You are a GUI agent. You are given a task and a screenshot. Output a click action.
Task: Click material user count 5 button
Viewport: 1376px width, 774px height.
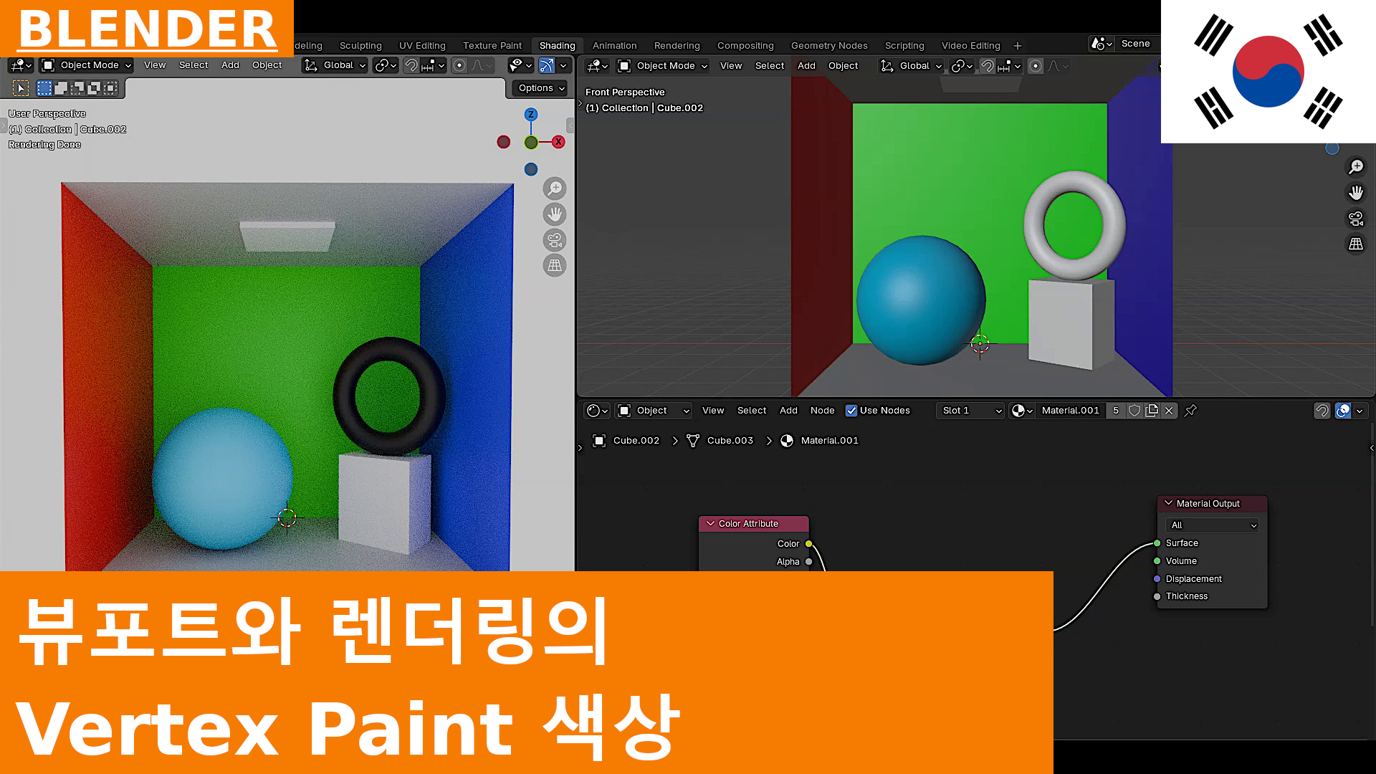coord(1116,411)
